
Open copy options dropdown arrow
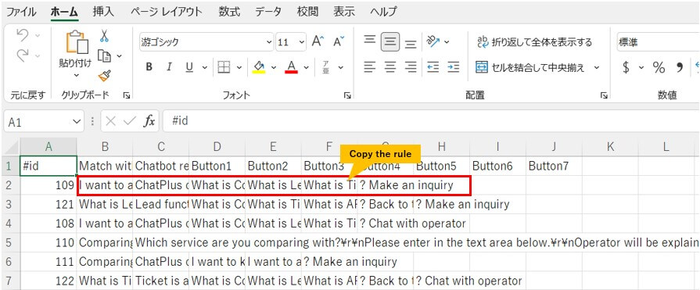click(x=119, y=55)
